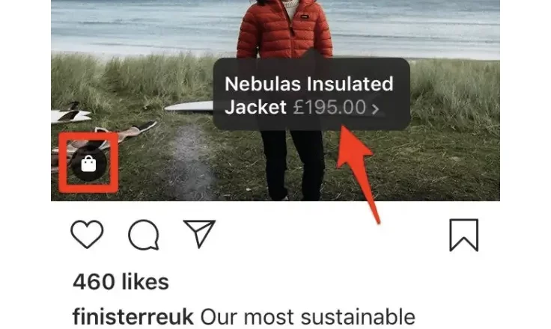
Task: Open the Nebulas Insulated Jacket product tag
Action: point(311,94)
